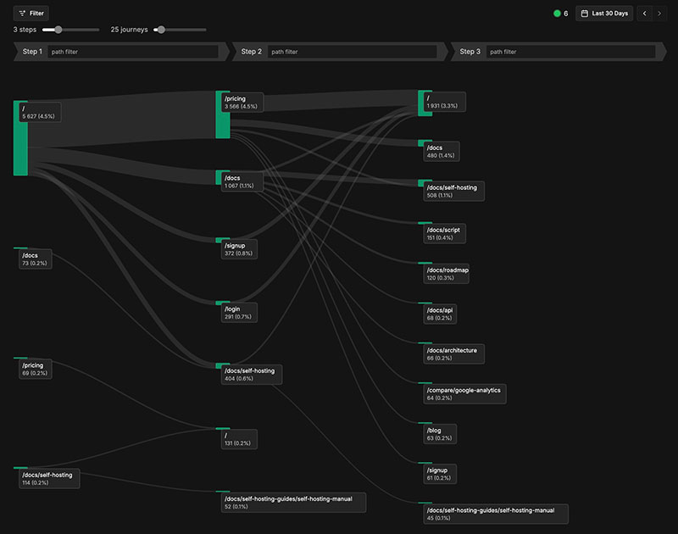The height and width of the screenshot is (534, 678).
Task: Open the Last 30 Days date picker
Action: pos(604,14)
